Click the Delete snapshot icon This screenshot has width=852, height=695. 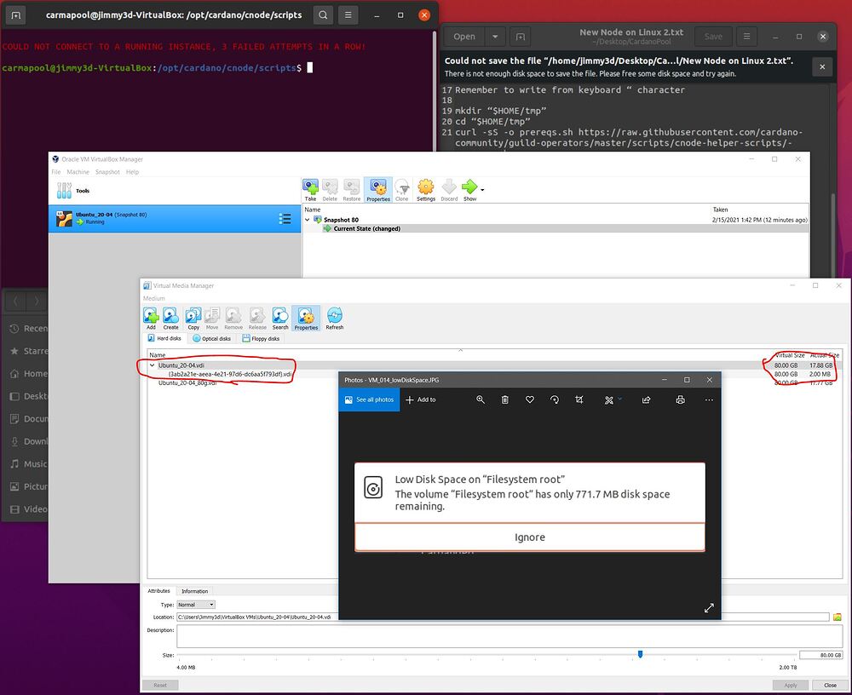click(330, 190)
